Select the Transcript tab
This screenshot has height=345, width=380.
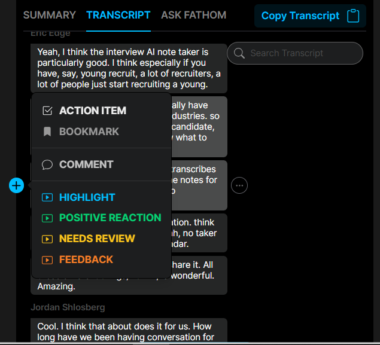[x=118, y=15]
